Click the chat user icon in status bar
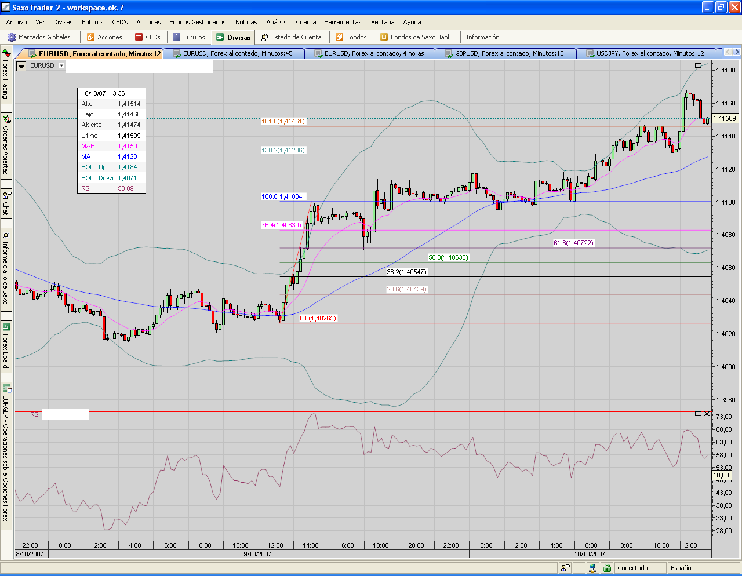742x576 pixels. (x=565, y=568)
